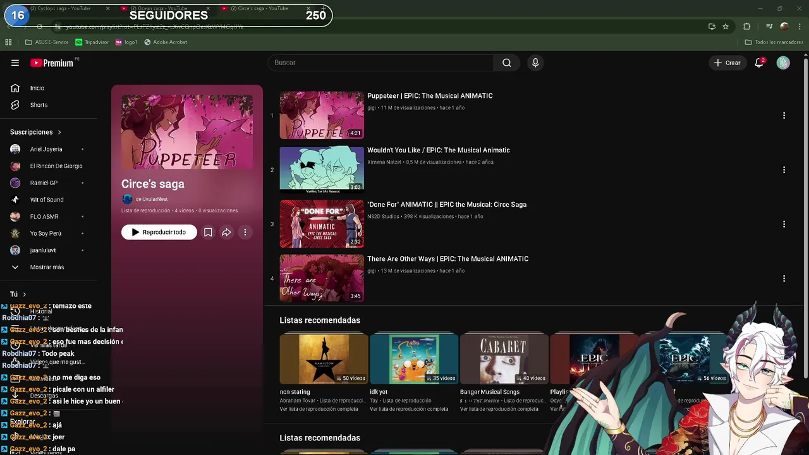Open playlist more options beside share
809x455 pixels.
(x=245, y=232)
